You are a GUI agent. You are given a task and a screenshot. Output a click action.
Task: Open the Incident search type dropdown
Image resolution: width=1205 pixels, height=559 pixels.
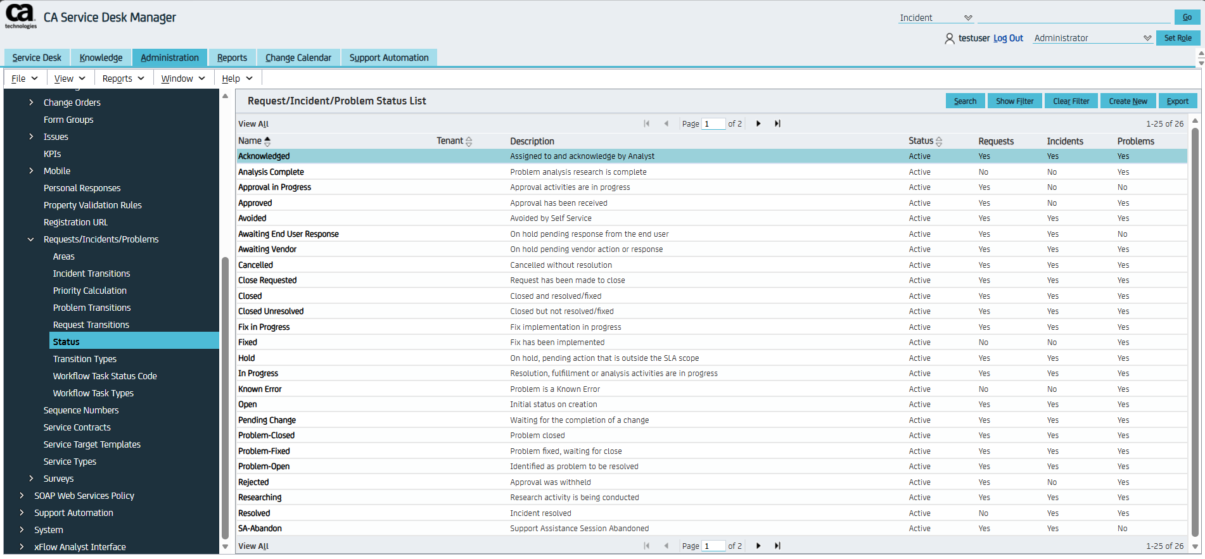pos(936,18)
